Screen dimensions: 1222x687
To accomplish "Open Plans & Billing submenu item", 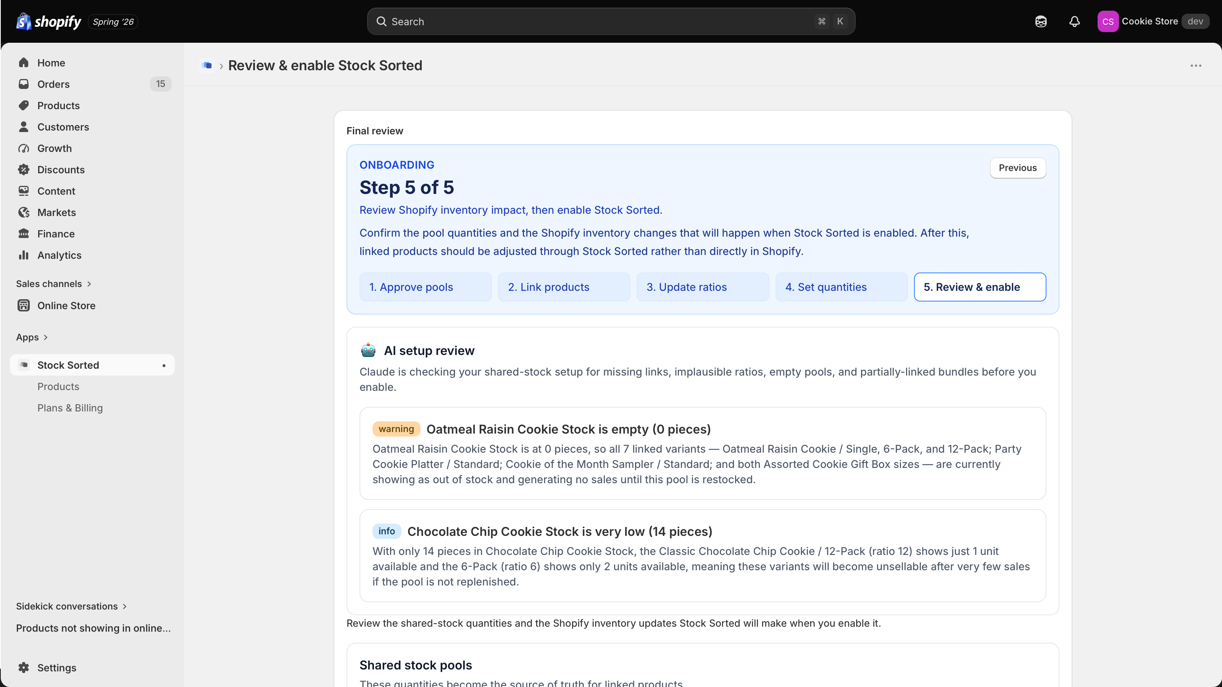I will 70,408.
